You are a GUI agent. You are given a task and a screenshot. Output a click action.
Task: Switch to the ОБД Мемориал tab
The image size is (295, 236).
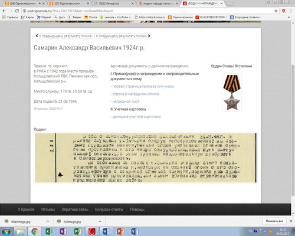pos(113,4)
